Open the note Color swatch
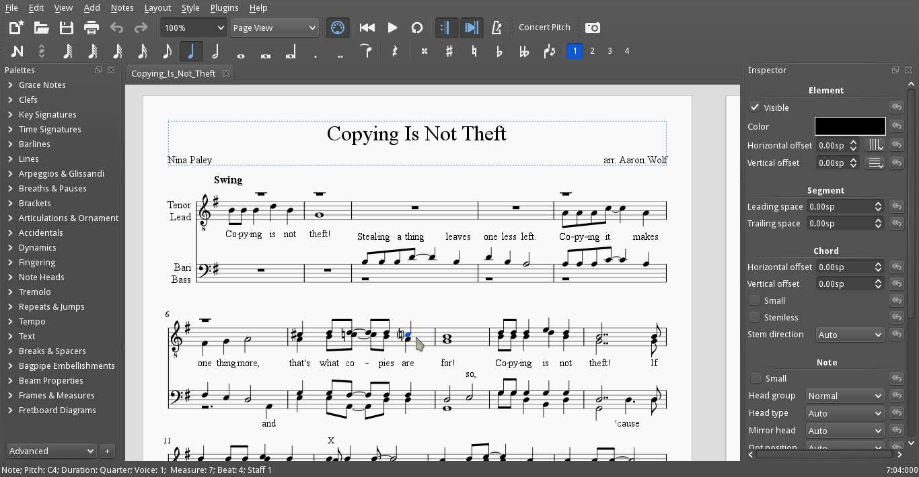The image size is (919, 477). (x=850, y=126)
